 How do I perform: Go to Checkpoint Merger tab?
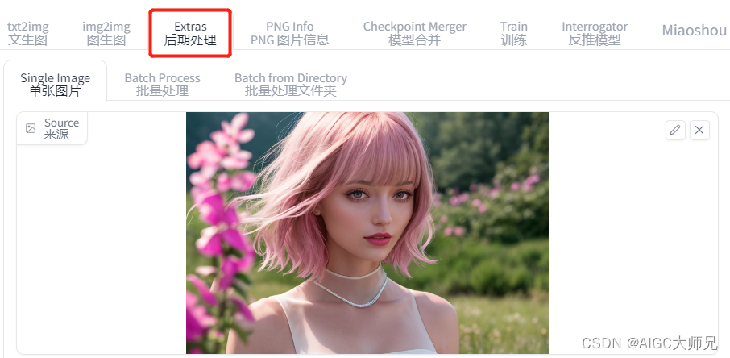click(x=415, y=33)
